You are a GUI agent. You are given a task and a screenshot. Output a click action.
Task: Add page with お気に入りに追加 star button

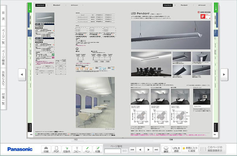click(x=190, y=150)
